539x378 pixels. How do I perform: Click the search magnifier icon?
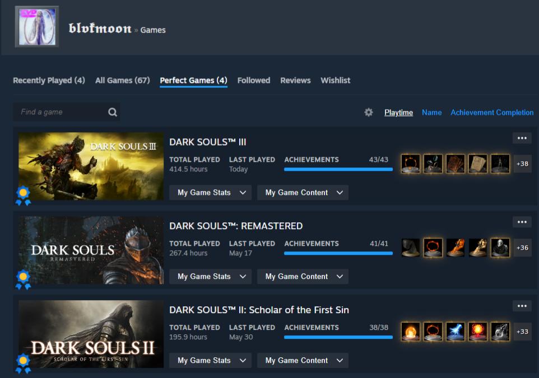pyautogui.click(x=113, y=112)
